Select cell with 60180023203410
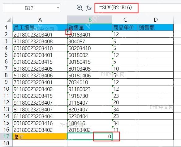Screen dimensions: 181x147 coord(40,48)
